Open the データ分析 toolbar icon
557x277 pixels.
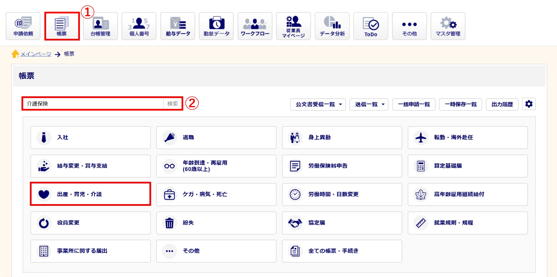[332, 26]
